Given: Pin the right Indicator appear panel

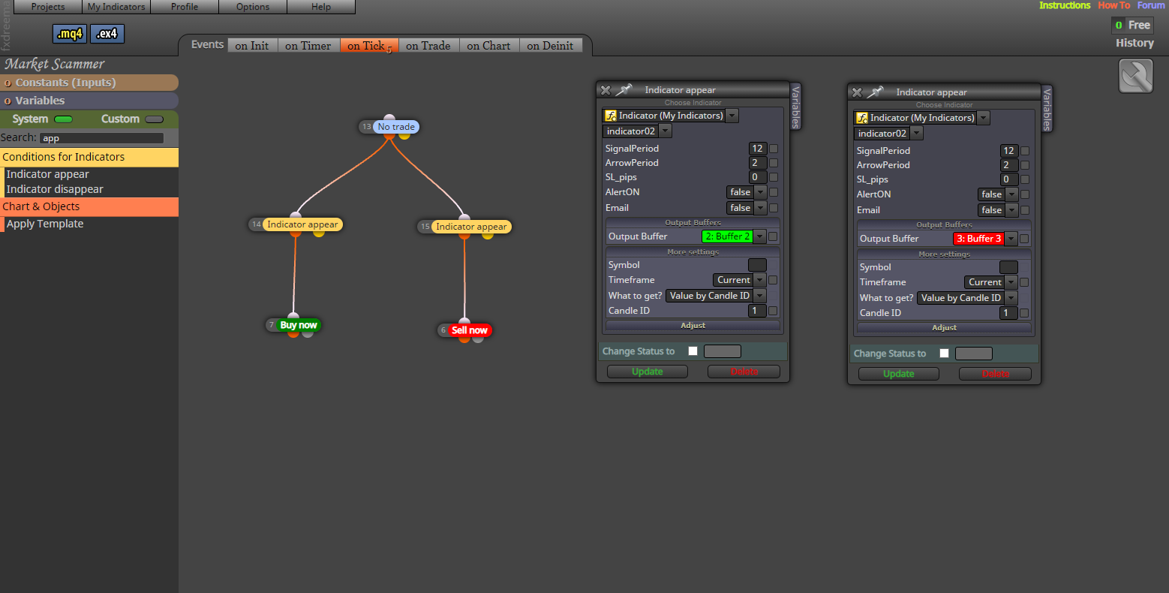Looking at the screenshot, I should [x=876, y=92].
